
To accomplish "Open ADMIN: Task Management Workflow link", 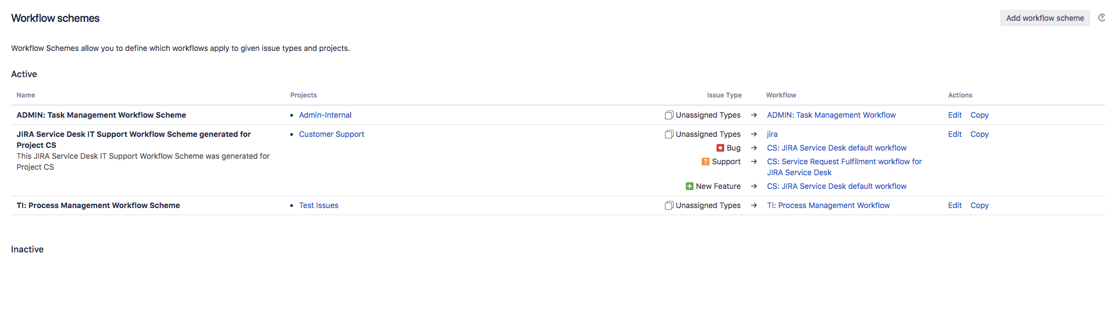I will tap(831, 115).
